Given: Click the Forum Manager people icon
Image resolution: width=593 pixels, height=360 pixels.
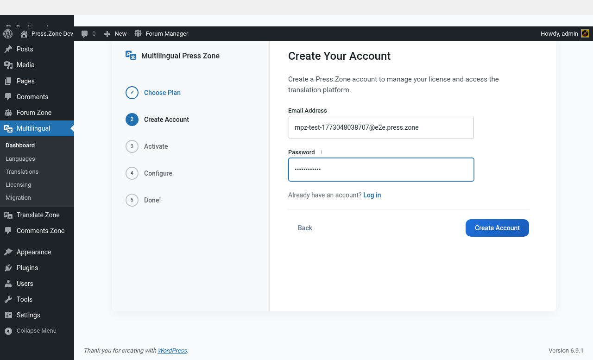Looking at the screenshot, I should coord(138,33).
